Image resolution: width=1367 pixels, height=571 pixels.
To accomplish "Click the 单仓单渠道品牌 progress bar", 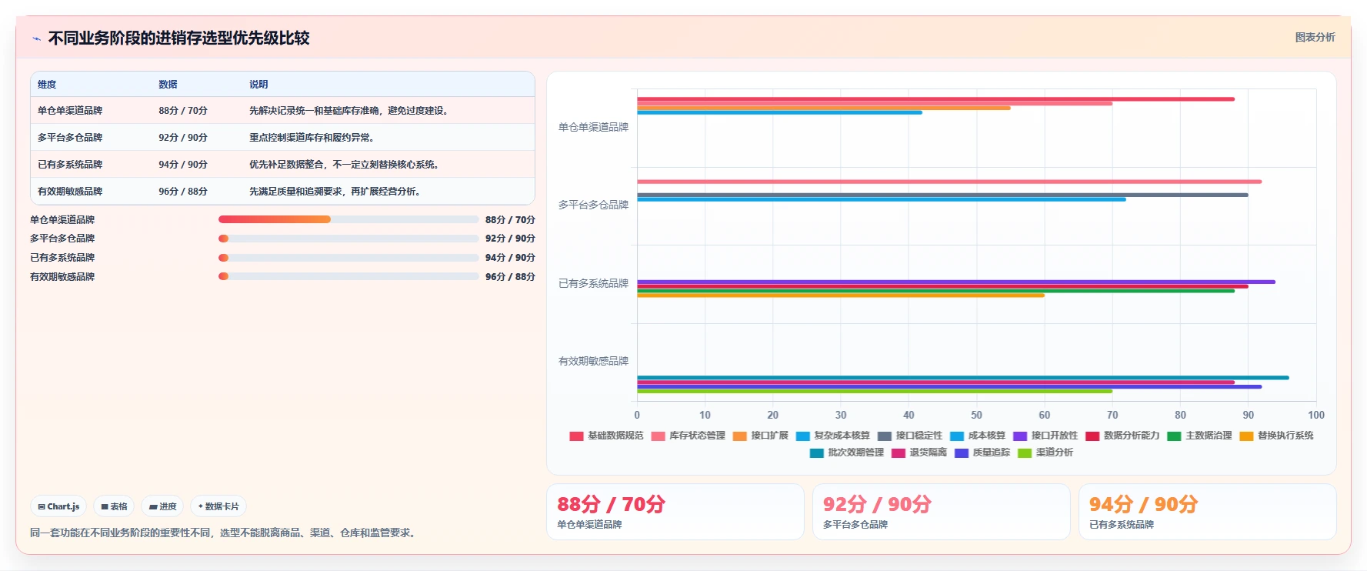I will (x=348, y=219).
